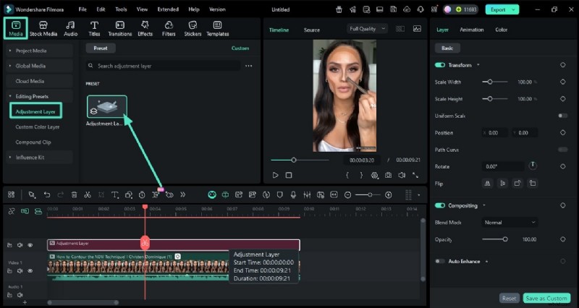This screenshot has width=579, height=308.
Task: Click the delete trash icon in timeline toolbar
Action: (x=75, y=194)
